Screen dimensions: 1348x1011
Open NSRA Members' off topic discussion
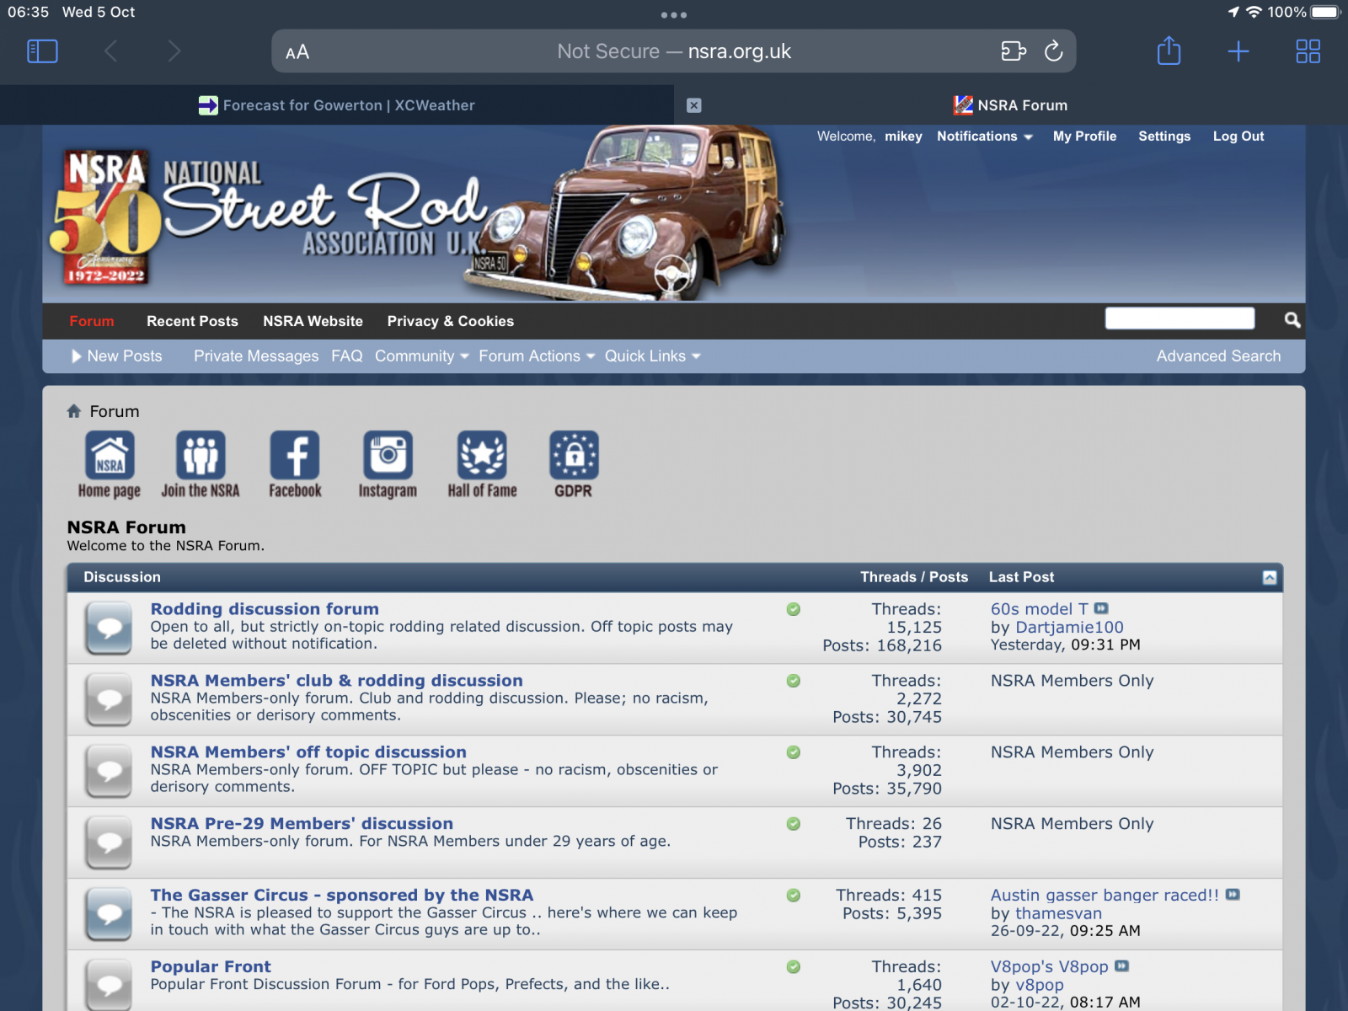[308, 752]
